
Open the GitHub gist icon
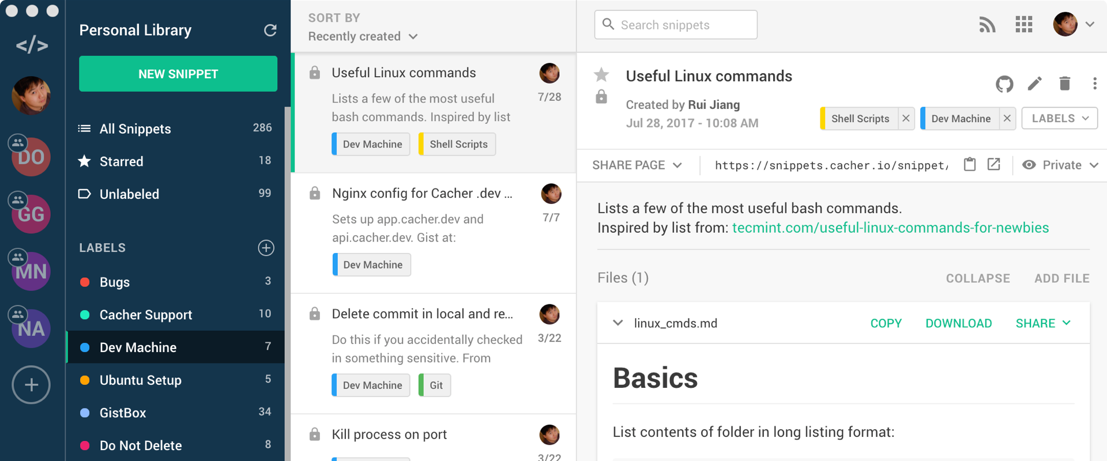click(x=1004, y=84)
